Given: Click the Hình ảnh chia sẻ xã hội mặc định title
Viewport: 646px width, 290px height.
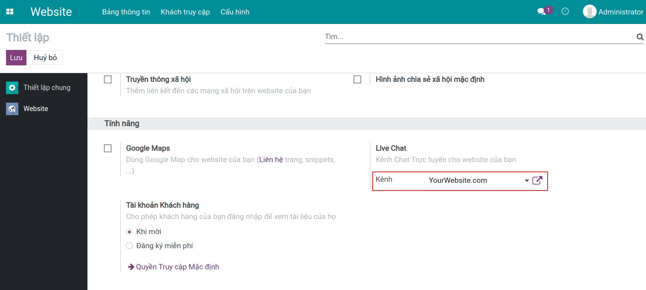Looking at the screenshot, I should pos(430,79).
